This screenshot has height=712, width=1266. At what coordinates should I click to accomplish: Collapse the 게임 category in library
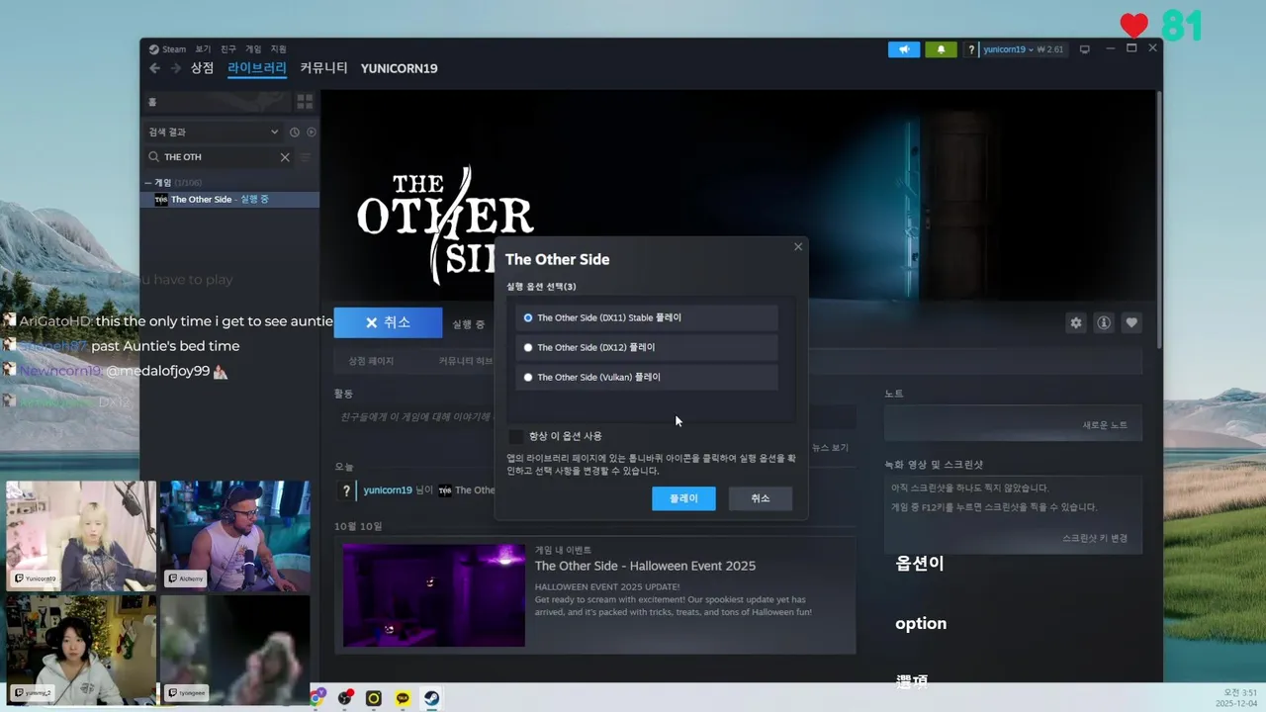coord(148,183)
